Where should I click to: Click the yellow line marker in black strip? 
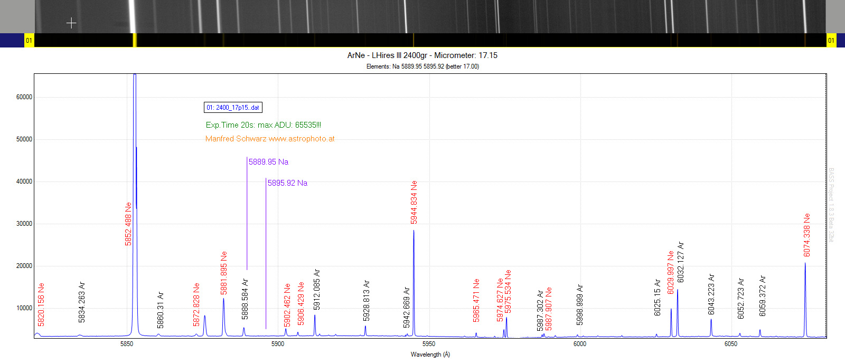[x=135, y=40]
